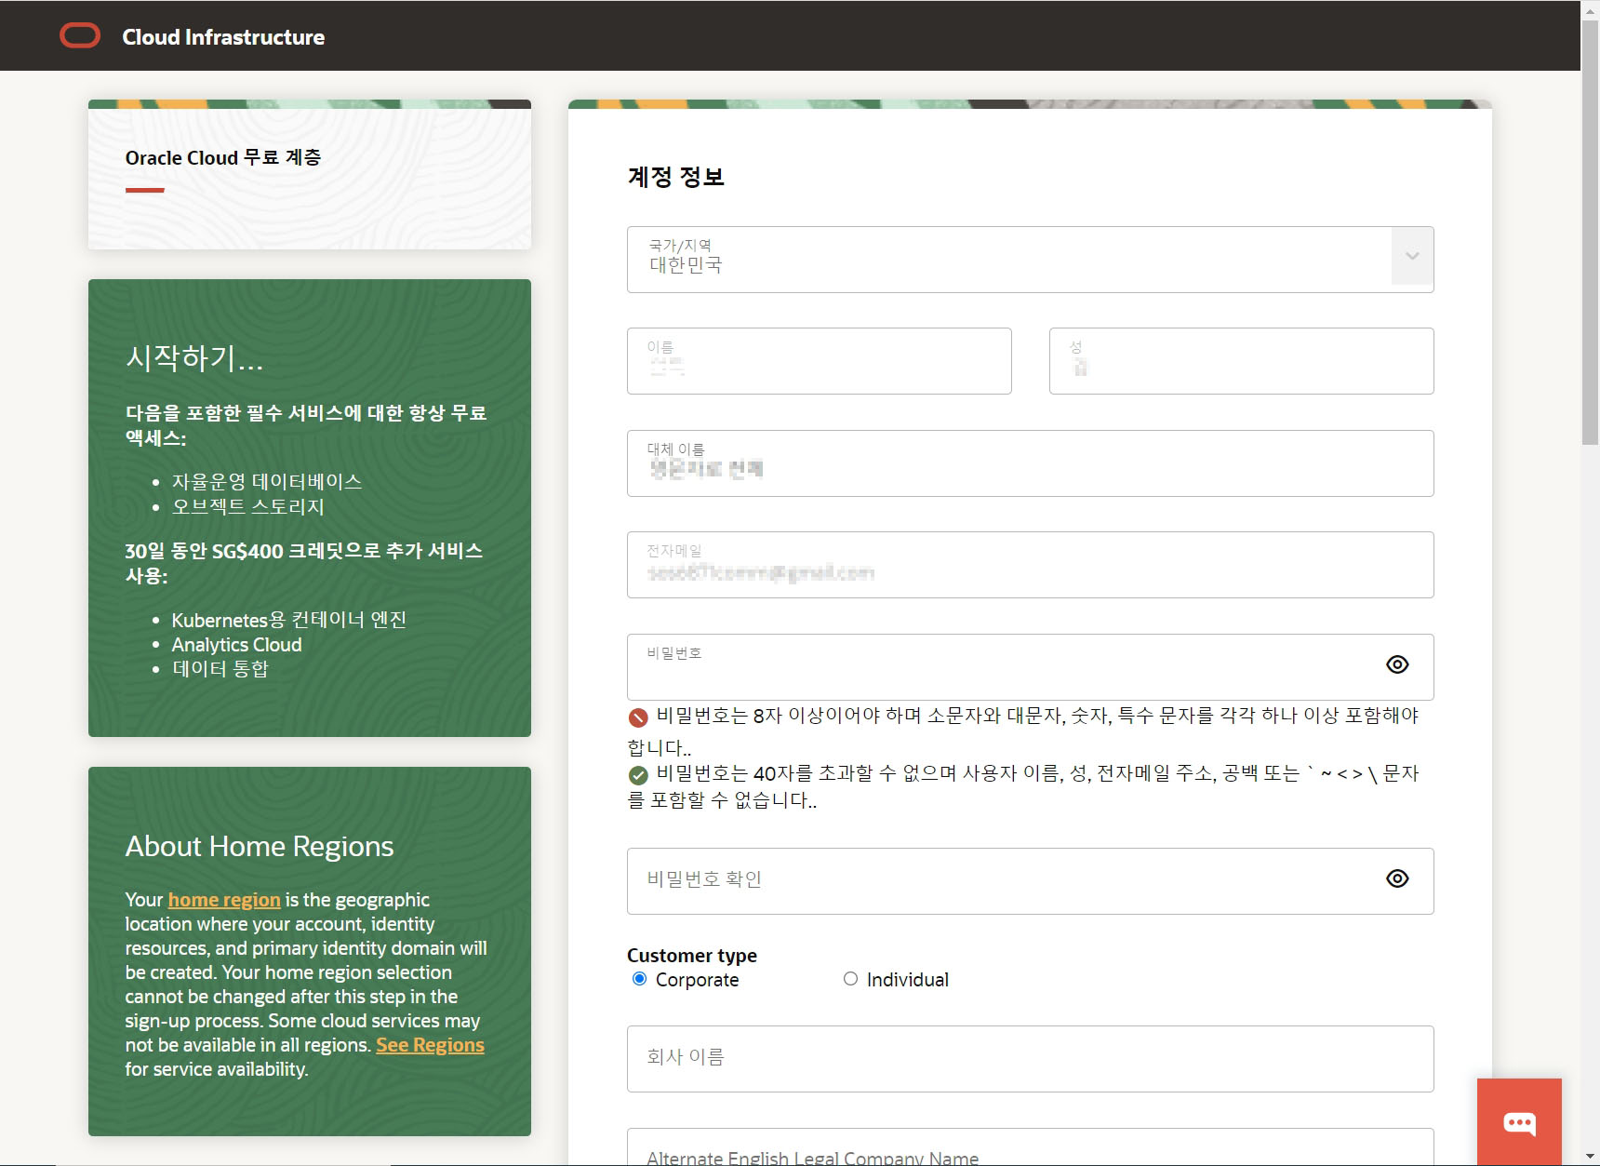Click the Analytics Cloud list item
Viewport: 1600px width, 1166px height.
point(236,645)
